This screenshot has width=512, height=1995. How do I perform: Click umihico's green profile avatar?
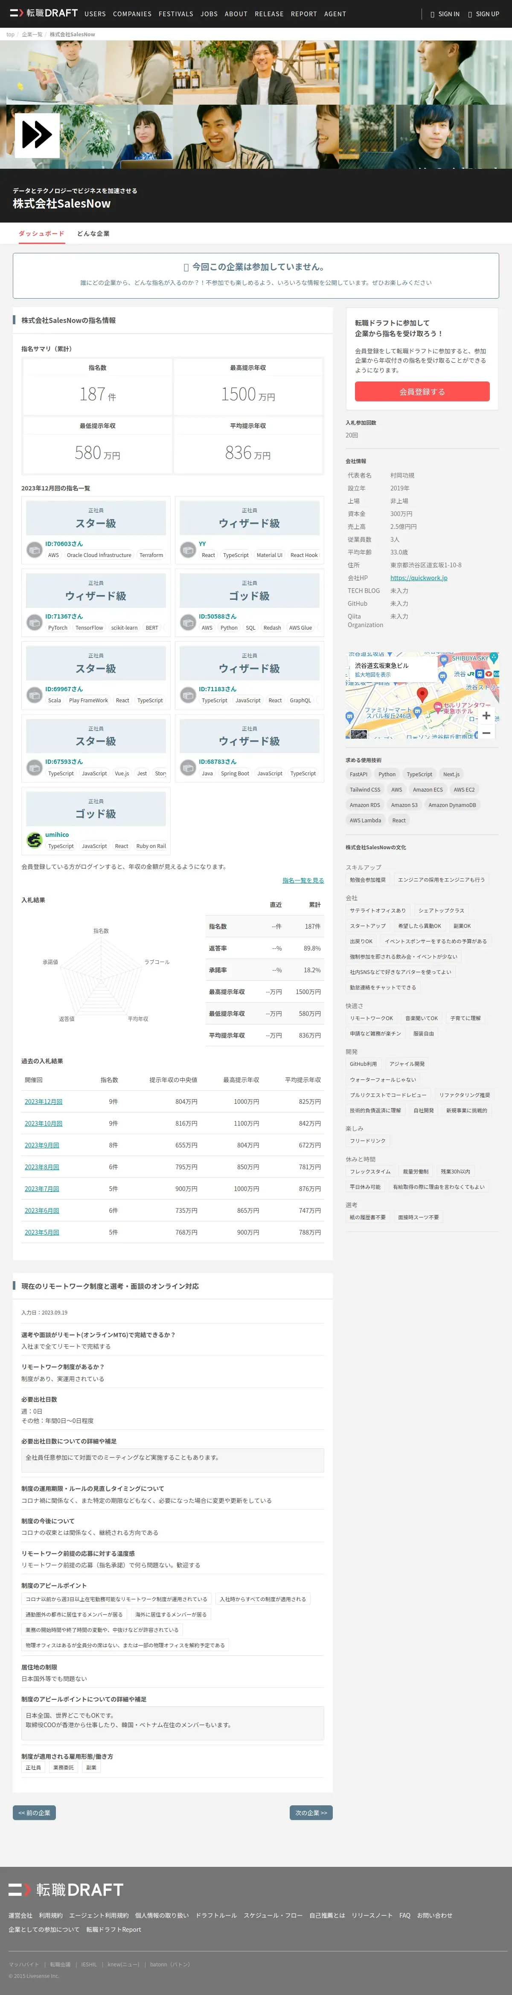[x=34, y=840]
